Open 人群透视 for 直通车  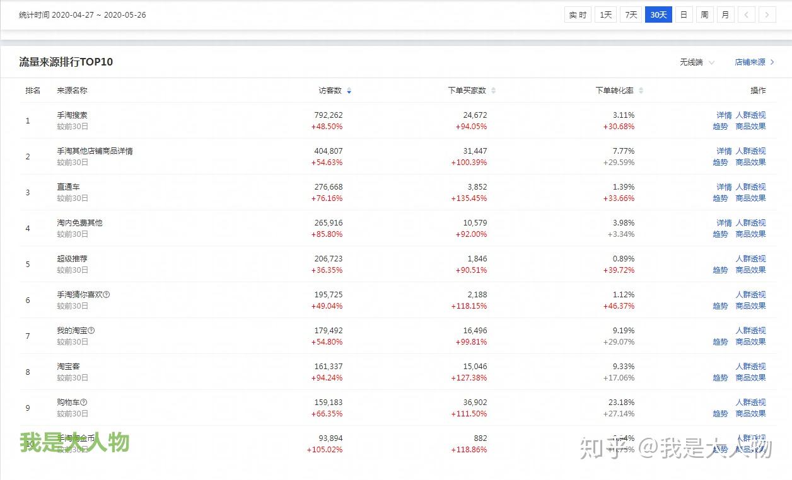coord(750,187)
